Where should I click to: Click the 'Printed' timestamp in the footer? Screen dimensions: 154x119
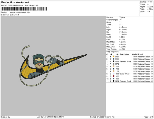coord(102,117)
